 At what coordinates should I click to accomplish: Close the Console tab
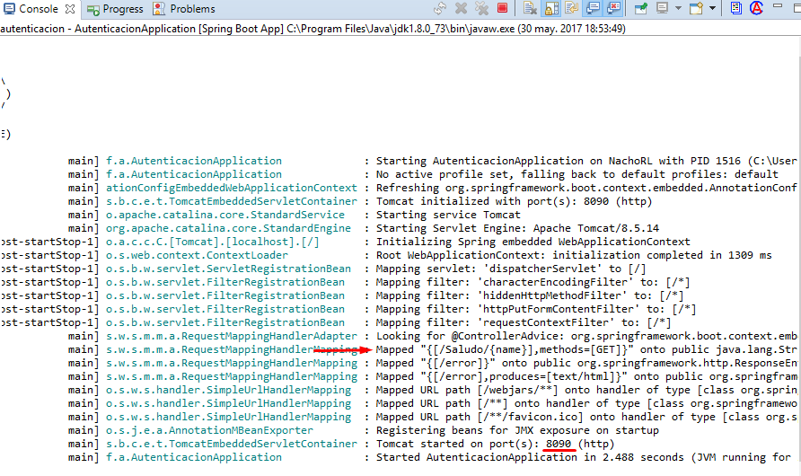(69, 9)
